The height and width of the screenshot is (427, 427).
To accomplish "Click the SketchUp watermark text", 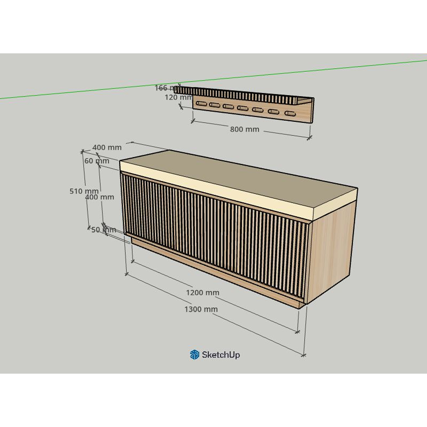I will (221, 355).
